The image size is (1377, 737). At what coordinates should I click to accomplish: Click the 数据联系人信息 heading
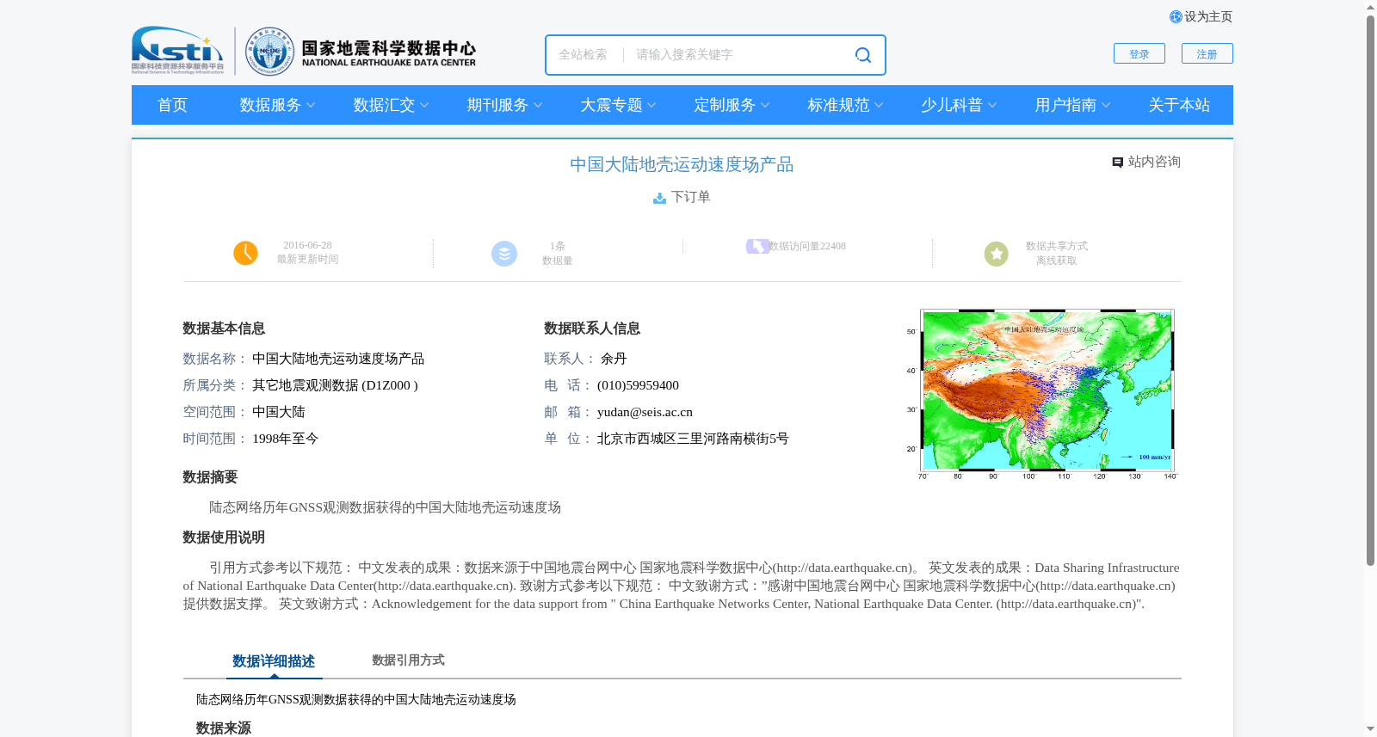pyautogui.click(x=592, y=329)
